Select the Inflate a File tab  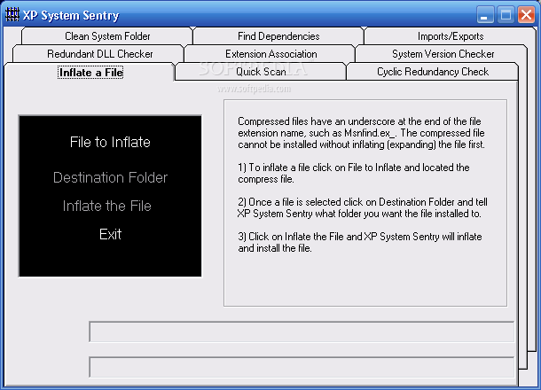(x=90, y=73)
